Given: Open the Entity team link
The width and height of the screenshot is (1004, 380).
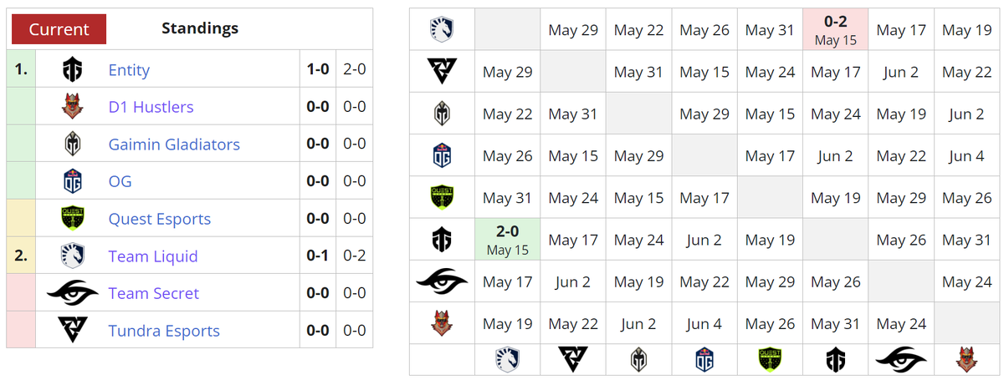Looking at the screenshot, I should coord(129,70).
